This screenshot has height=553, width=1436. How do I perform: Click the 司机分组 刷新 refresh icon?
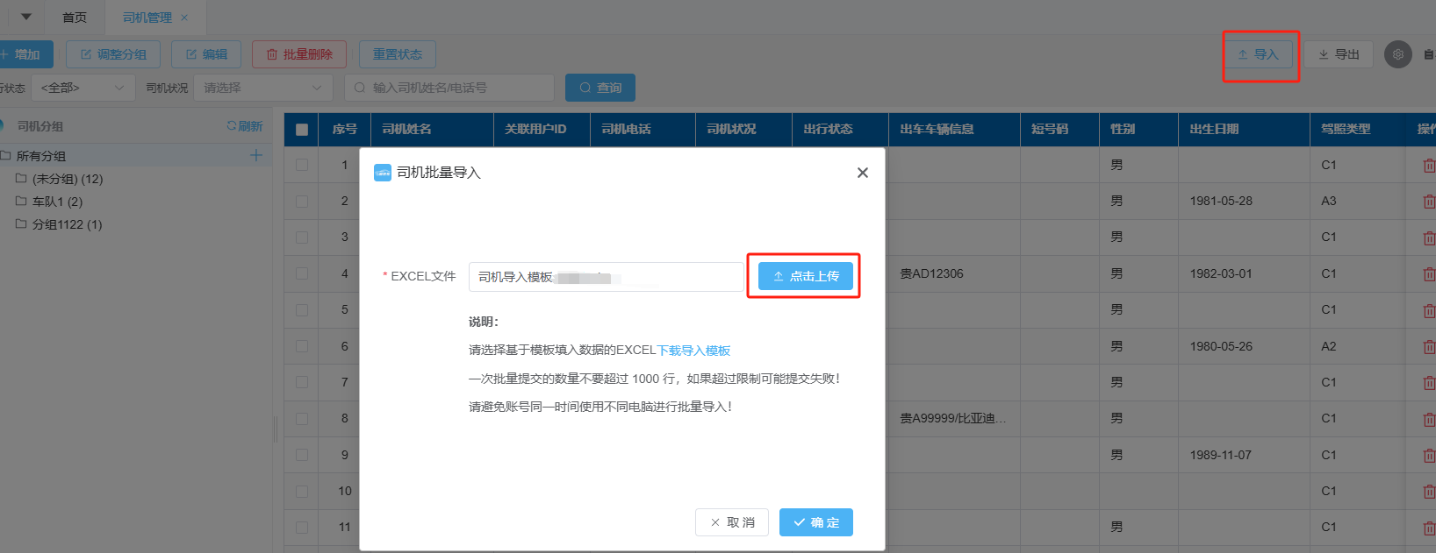[232, 126]
